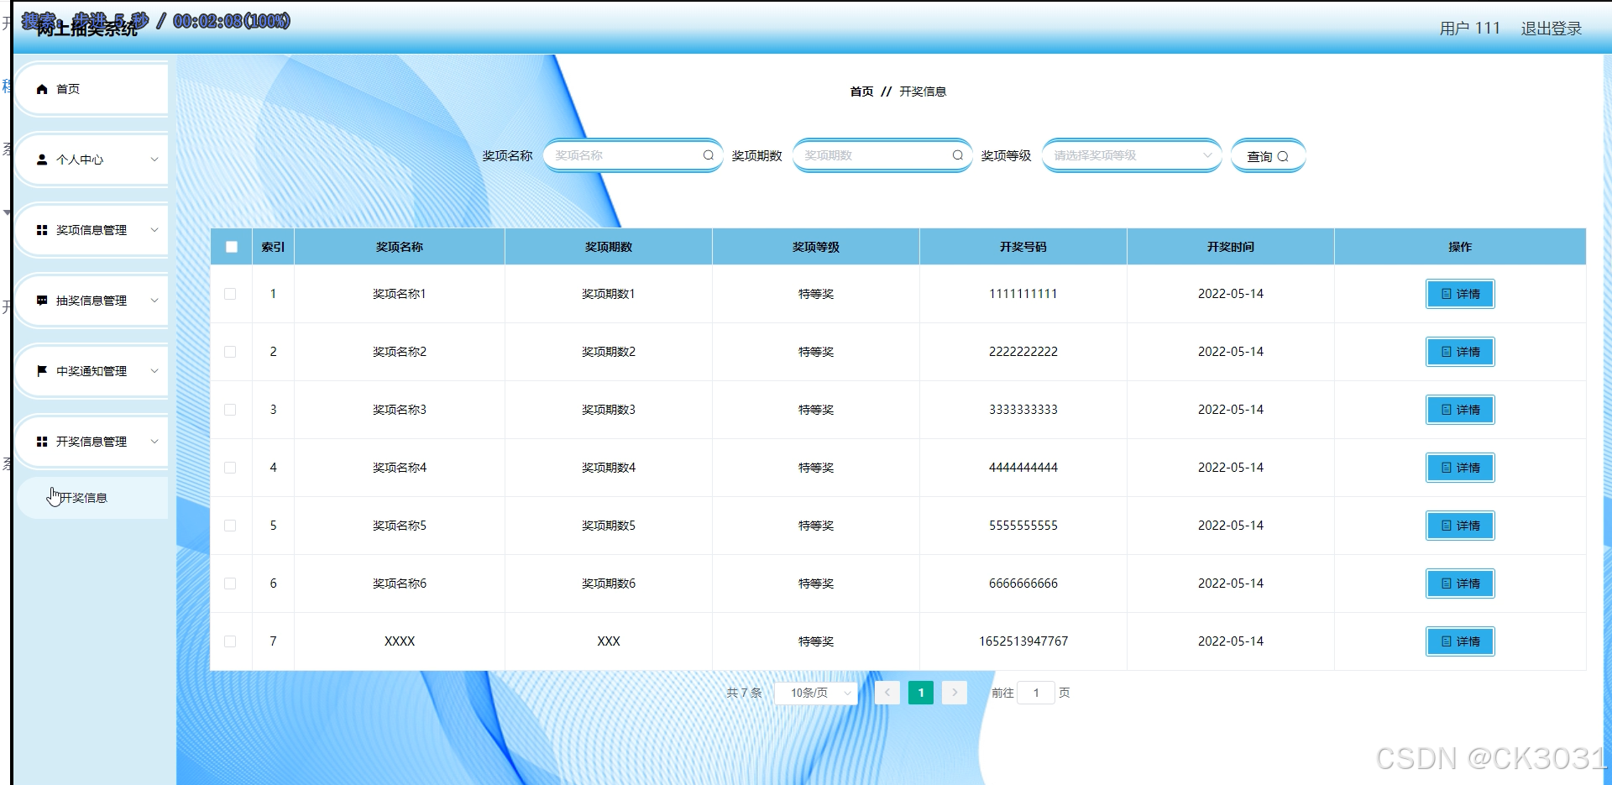Click the magnifier icon on 查询 button

click(1283, 156)
